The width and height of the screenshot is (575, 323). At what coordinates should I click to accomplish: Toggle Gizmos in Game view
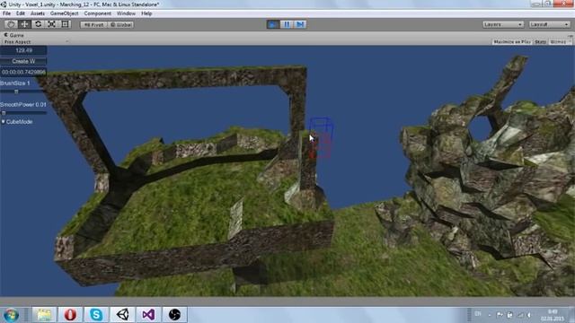(560, 42)
